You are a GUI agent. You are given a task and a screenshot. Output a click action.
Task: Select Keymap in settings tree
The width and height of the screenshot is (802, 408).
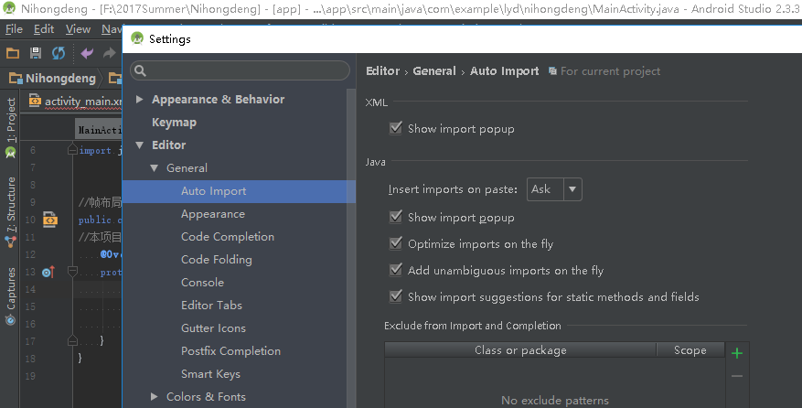[174, 123]
